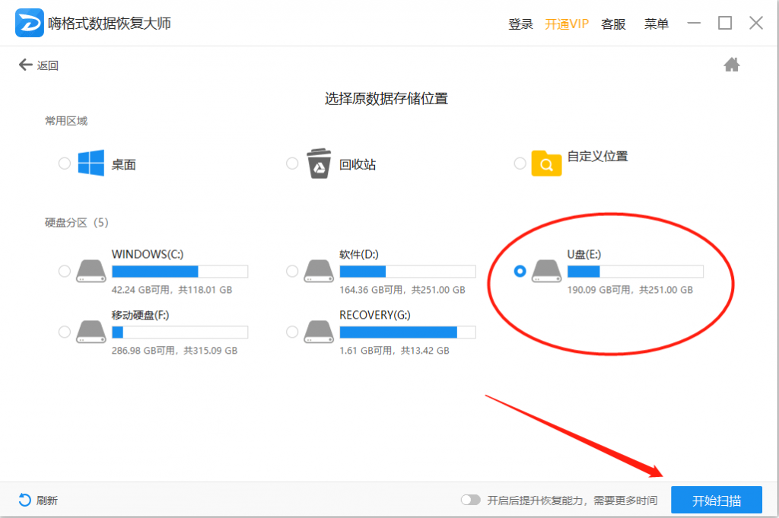Open 客服 customer service
The height and width of the screenshot is (518, 779).
click(613, 24)
